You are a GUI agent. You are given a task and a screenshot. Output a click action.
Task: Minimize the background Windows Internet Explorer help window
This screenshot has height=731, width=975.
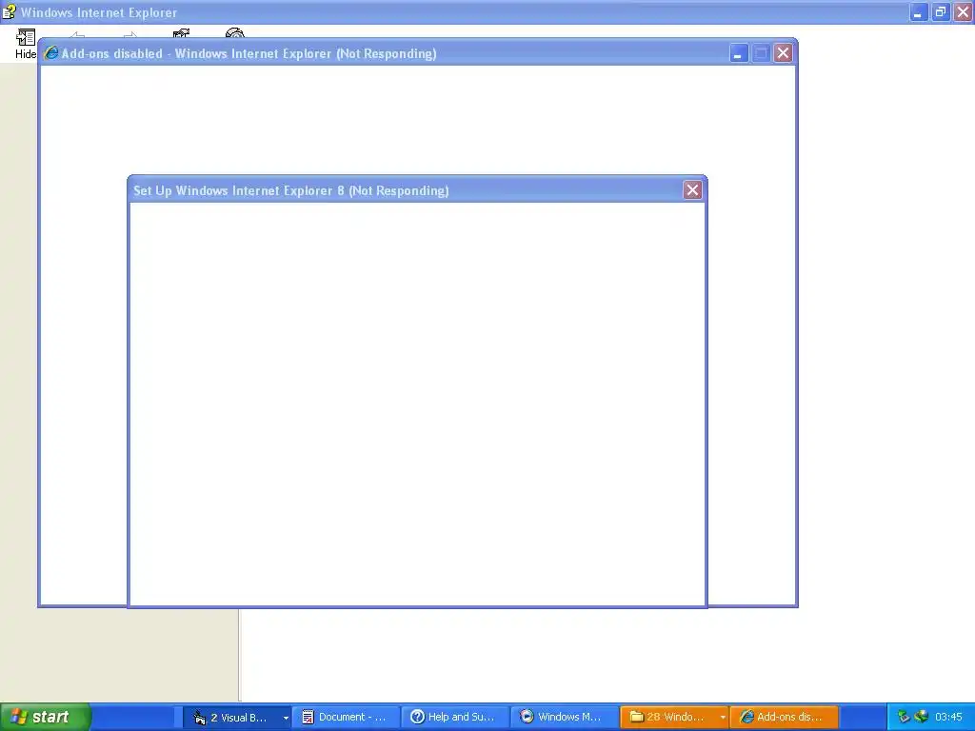tap(919, 11)
